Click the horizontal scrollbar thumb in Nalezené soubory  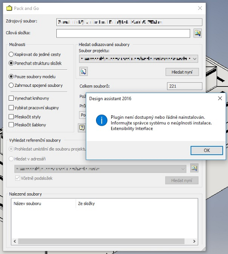point(101,241)
